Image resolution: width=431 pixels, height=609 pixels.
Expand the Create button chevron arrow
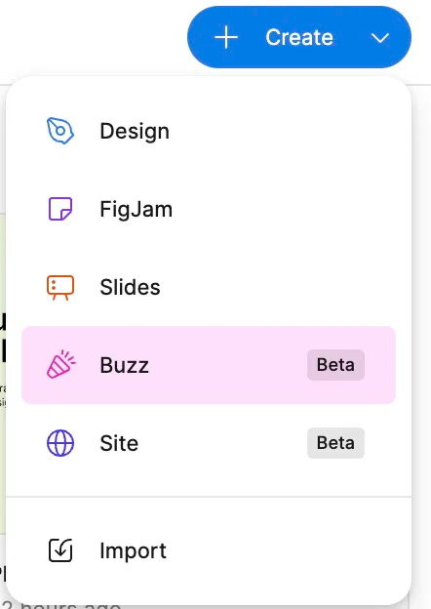(379, 38)
